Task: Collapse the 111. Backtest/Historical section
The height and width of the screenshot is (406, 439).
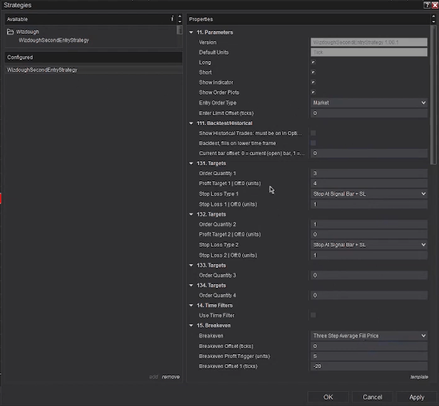Action: coord(191,123)
